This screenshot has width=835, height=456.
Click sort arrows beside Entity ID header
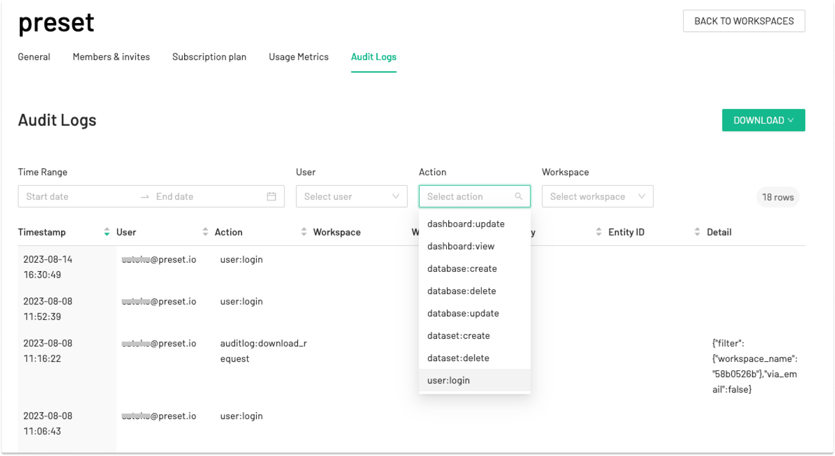click(x=599, y=232)
